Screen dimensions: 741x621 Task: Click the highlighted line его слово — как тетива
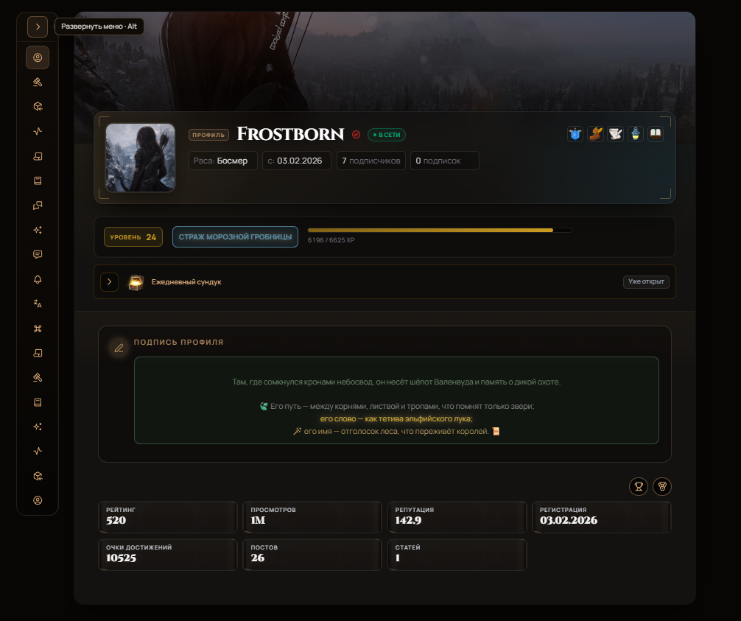coord(396,418)
